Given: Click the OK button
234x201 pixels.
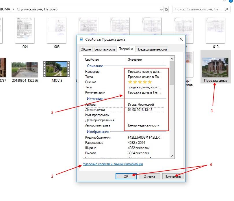Looking at the screenshot, I should tap(126, 176).
